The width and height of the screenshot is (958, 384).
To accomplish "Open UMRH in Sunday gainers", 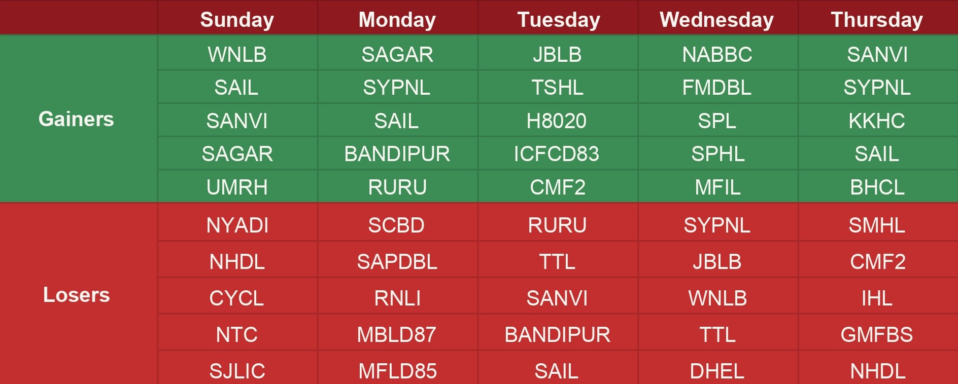I will tap(237, 187).
